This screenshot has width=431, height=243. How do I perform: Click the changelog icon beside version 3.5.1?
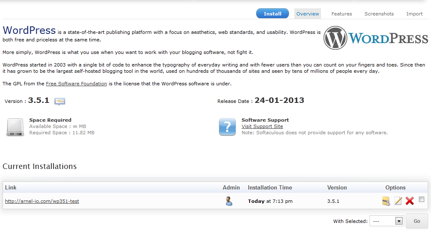(x=60, y=101)
